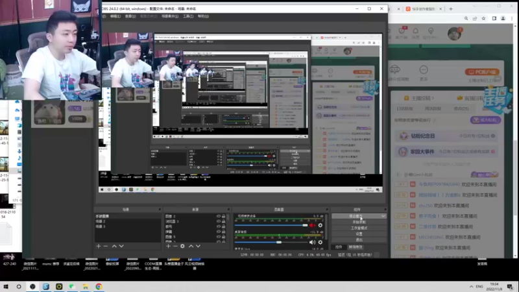Add a new source with the plus icon
The image size is (519, 292).
168,247
